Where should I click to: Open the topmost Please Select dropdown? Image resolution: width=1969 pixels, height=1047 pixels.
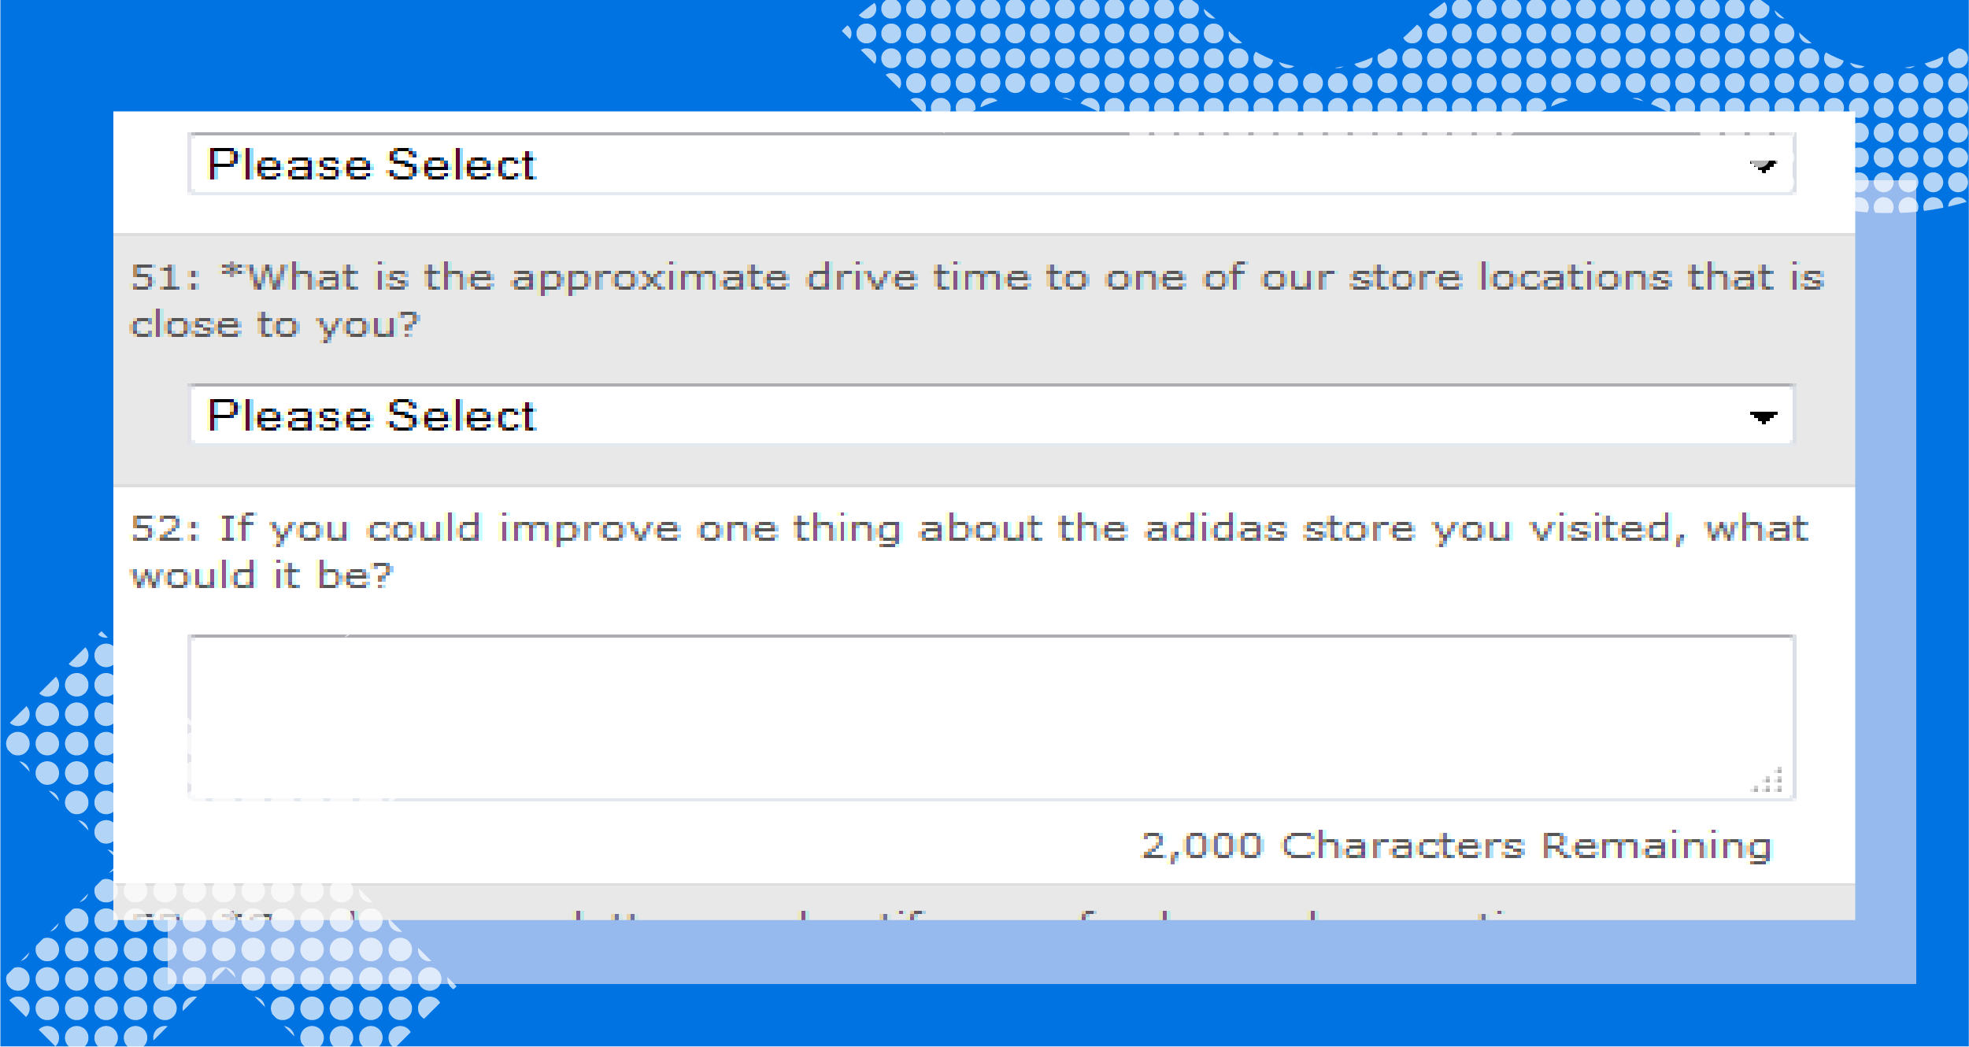point(991,164)
